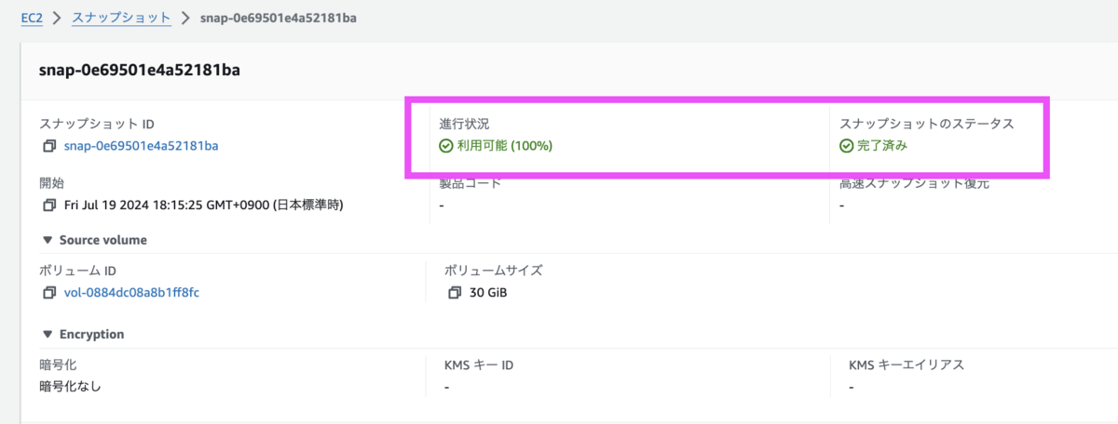Go to EC2 in the breadcrumb
1118x424 pixels.
point(34,18)
